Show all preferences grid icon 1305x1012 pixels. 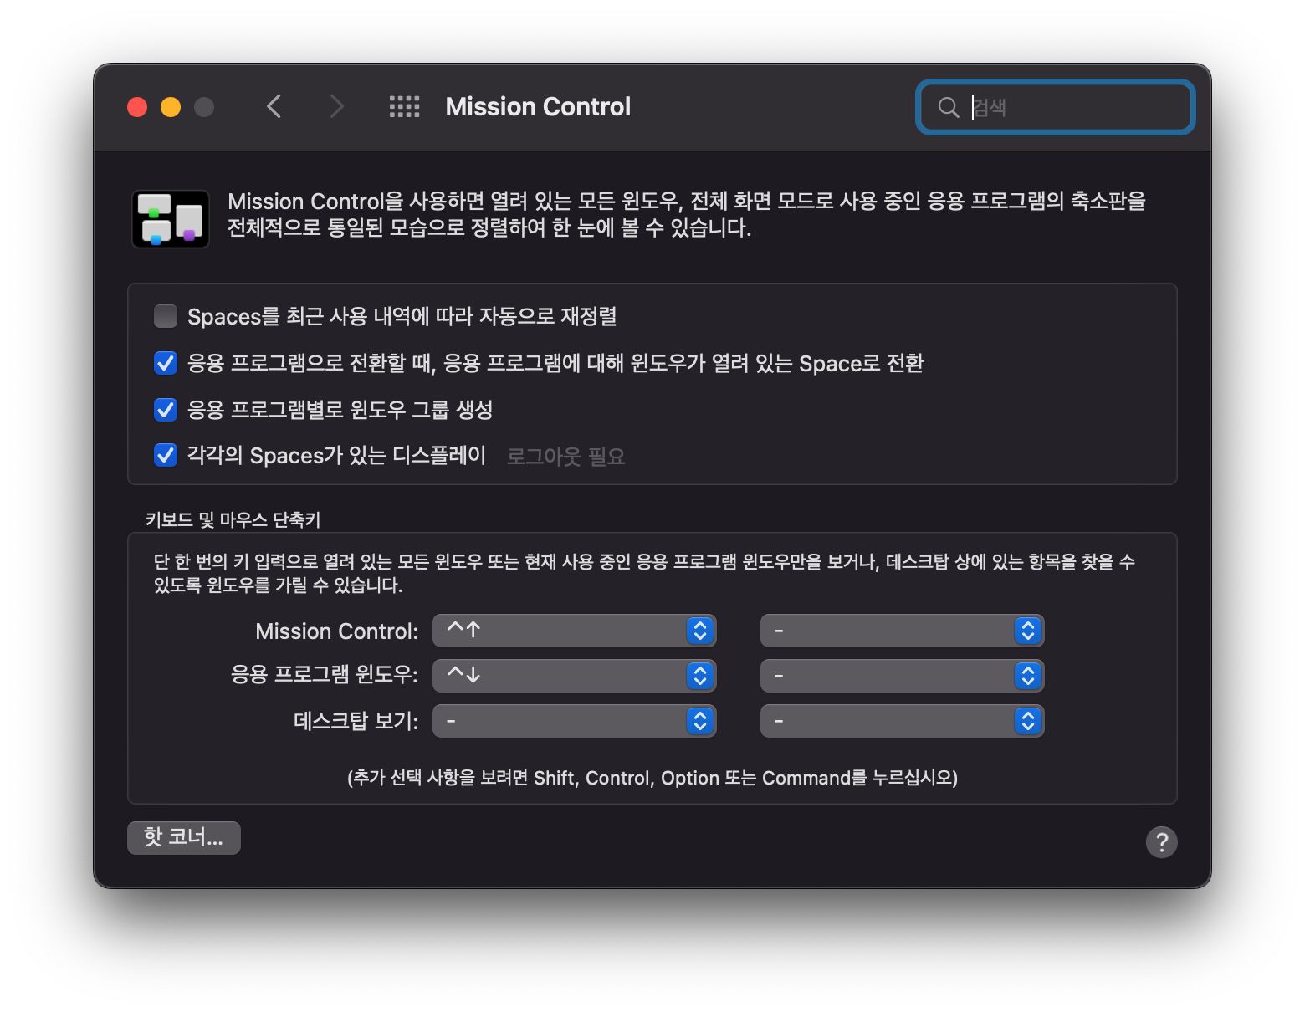[x=404, y=106]
